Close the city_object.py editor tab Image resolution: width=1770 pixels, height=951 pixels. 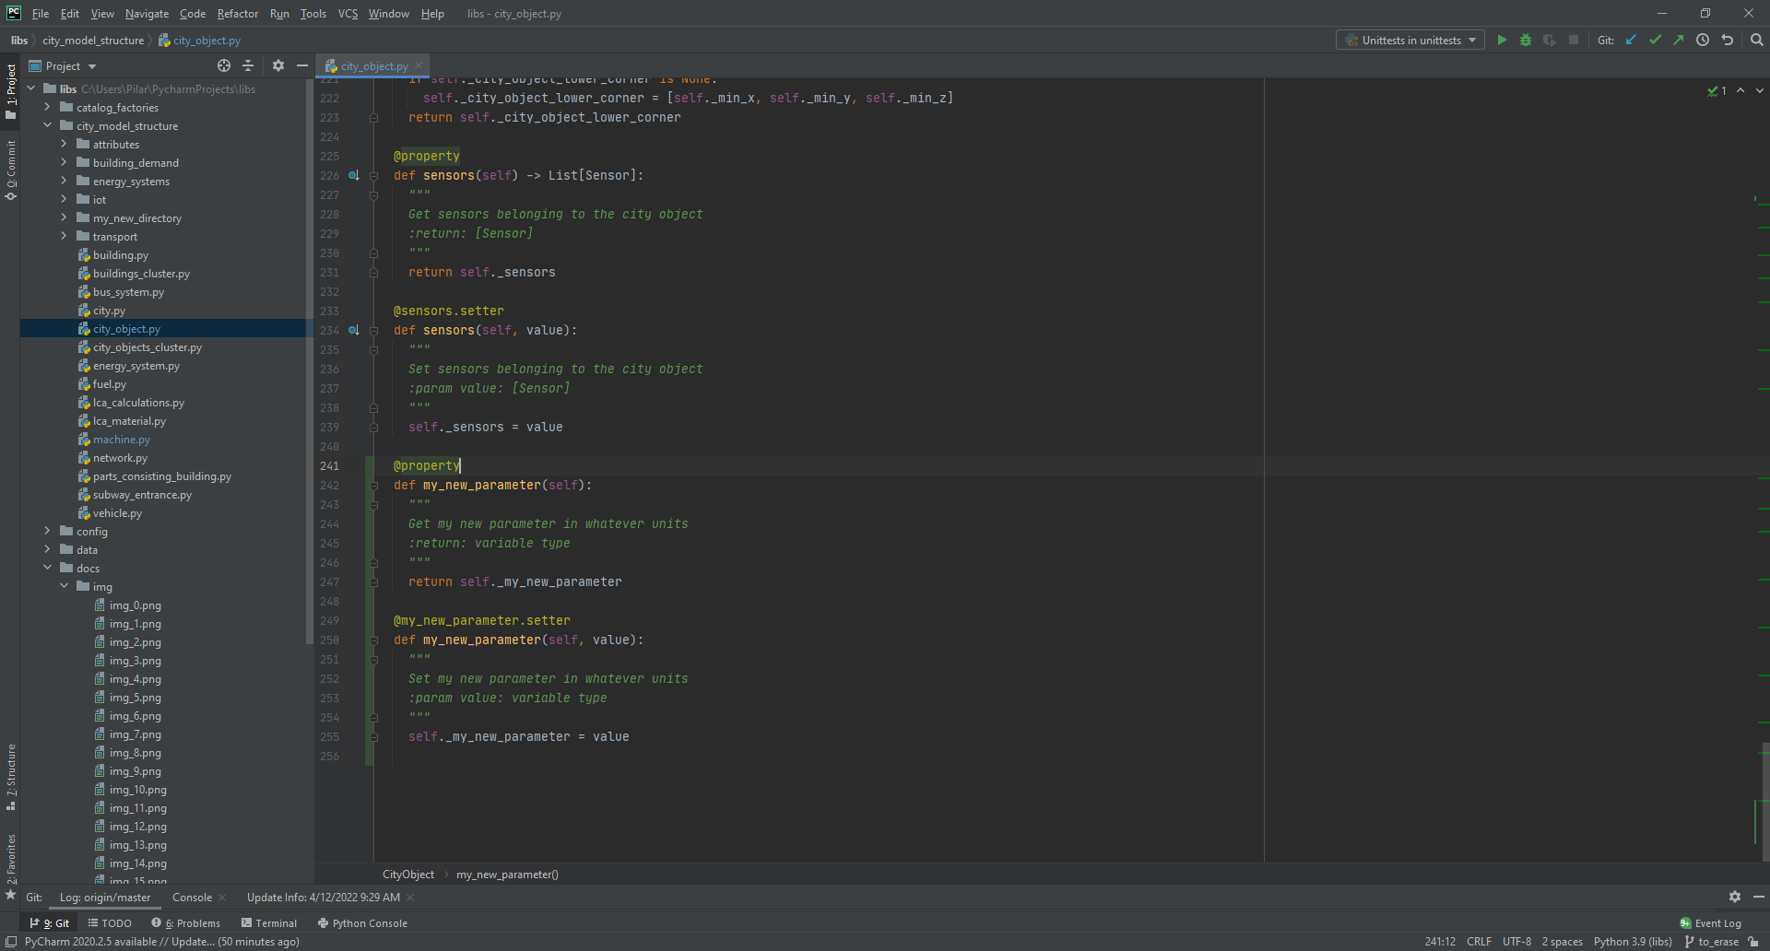coord(419,65)
